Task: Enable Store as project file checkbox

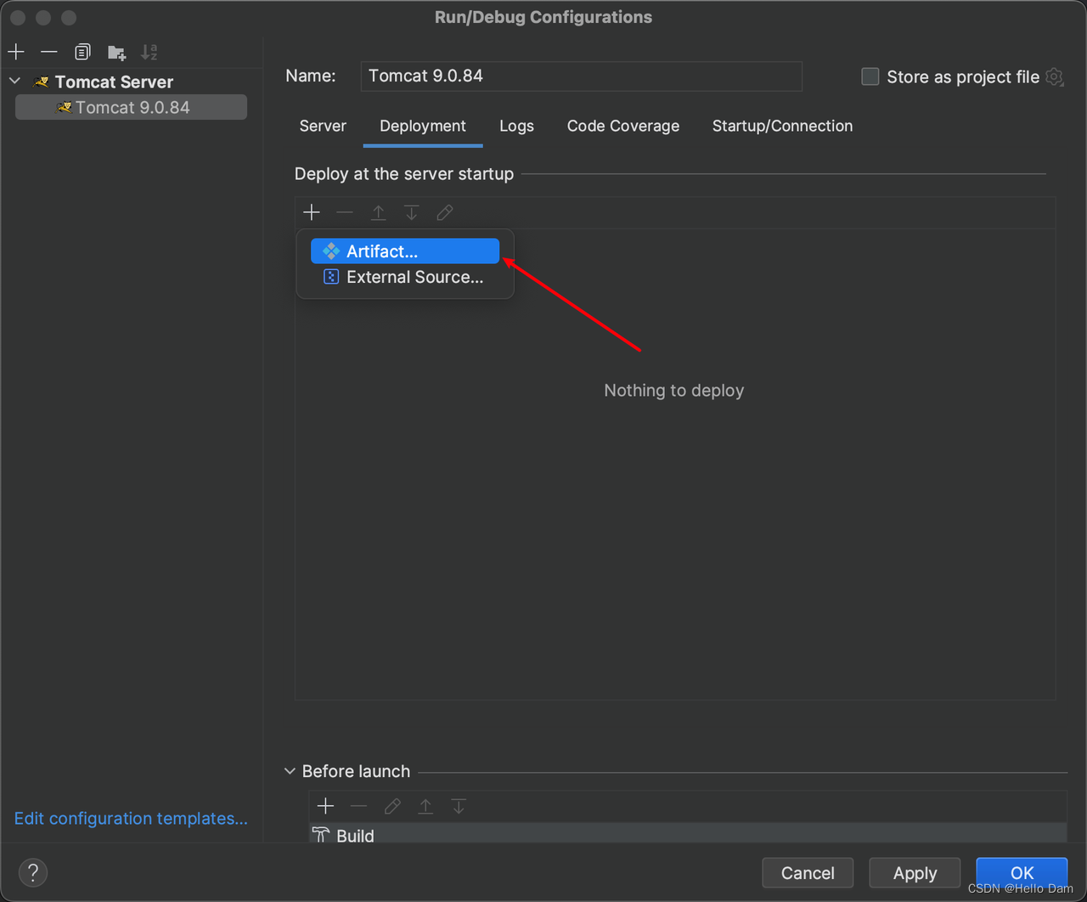Action: click(x=870, y=76)
